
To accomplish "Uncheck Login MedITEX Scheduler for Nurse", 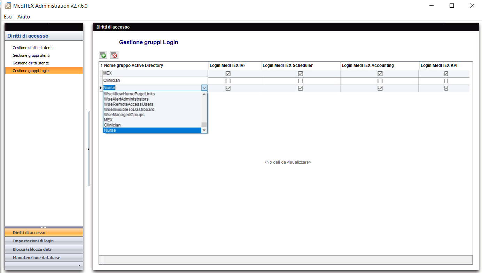I will 301,88.
